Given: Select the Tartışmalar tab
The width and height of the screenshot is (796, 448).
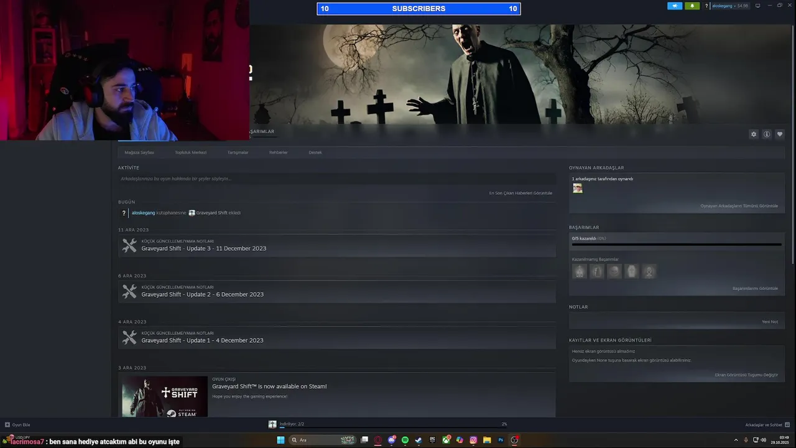Looking at the screenshot, I should [x=238, y=152].
